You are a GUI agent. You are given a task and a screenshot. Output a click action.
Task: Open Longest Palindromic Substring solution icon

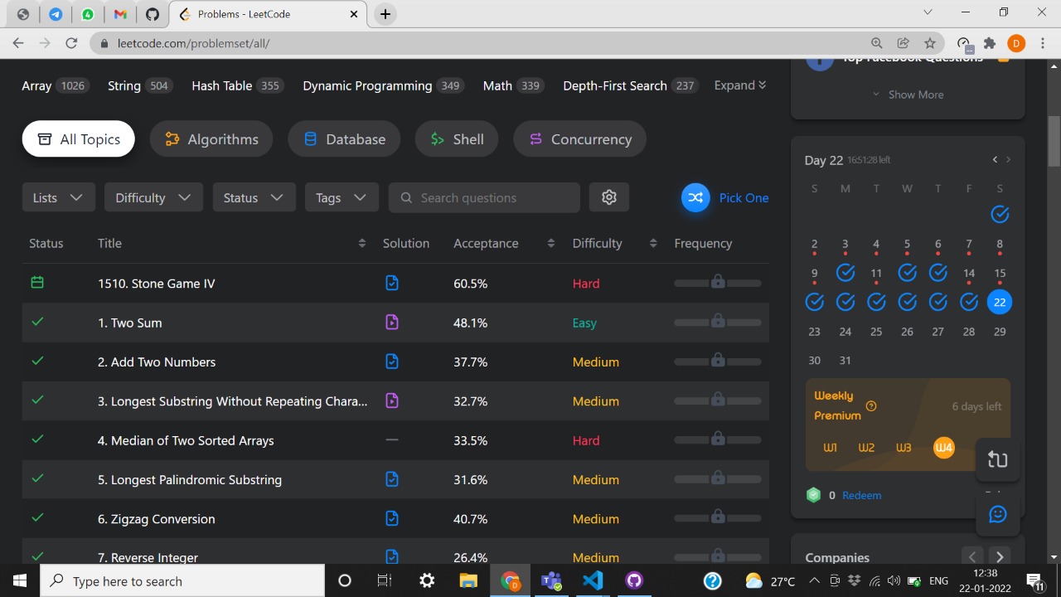pyautogui.click(x=392, y=479)
